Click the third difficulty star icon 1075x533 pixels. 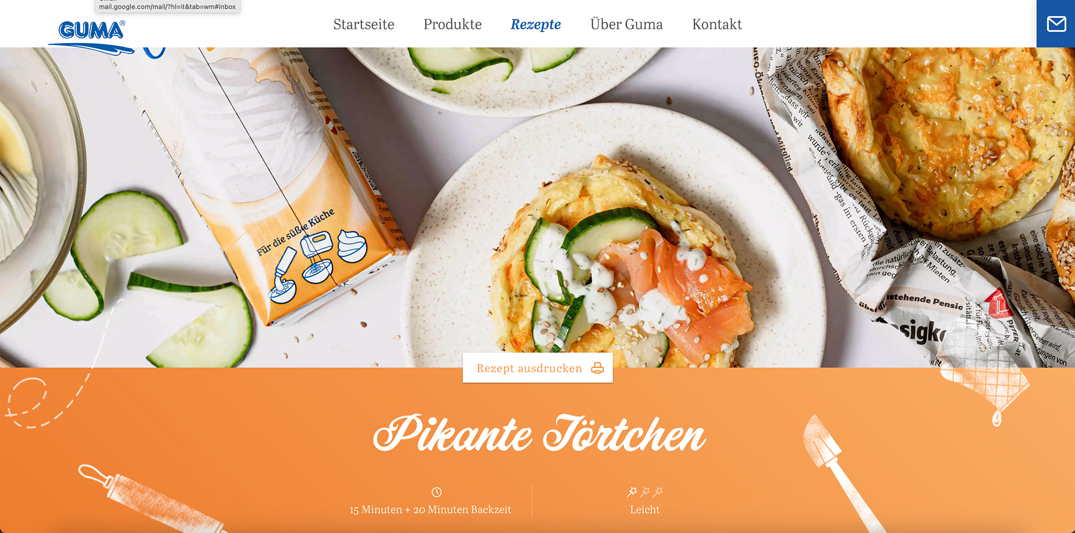click(x=658, y=492)
